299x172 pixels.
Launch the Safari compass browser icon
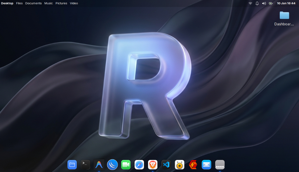coord(139,164)
